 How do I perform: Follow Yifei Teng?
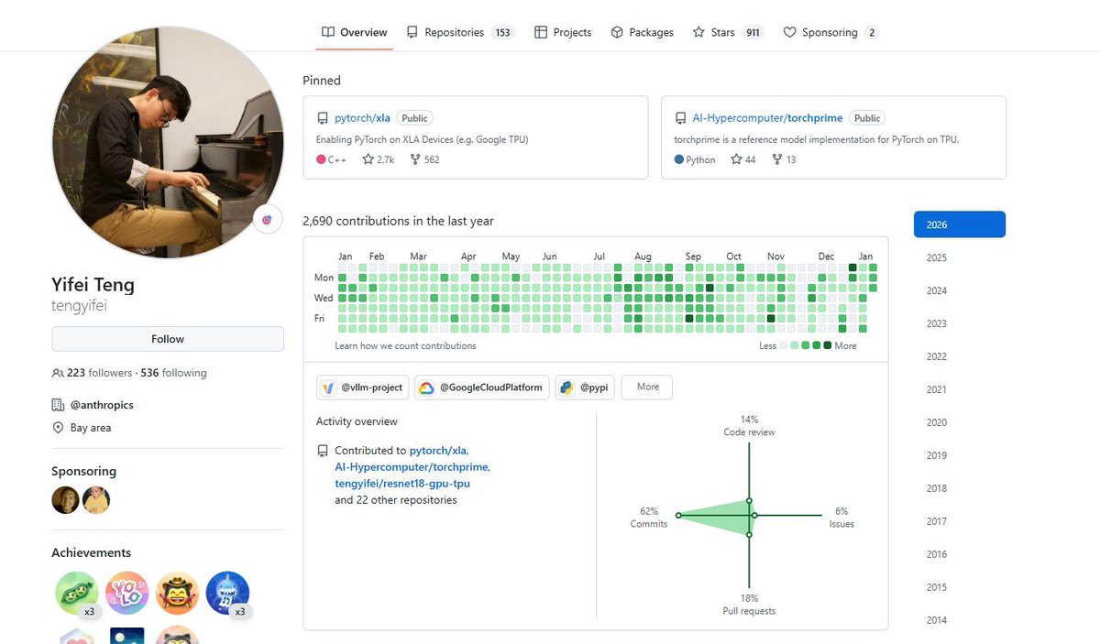(168, 339)
